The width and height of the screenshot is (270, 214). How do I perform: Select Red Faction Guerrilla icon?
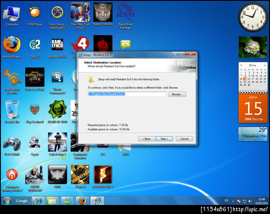[x=12, y=81]
